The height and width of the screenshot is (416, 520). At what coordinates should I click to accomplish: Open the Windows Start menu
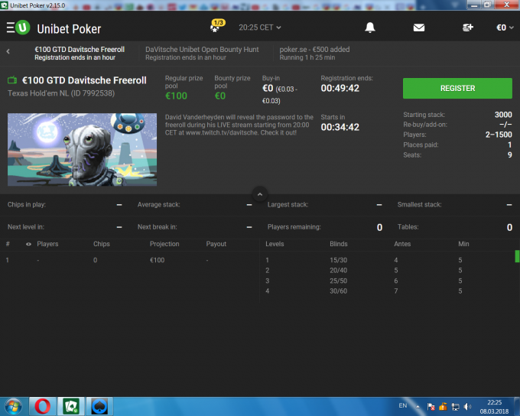click(x=13, y=406)
